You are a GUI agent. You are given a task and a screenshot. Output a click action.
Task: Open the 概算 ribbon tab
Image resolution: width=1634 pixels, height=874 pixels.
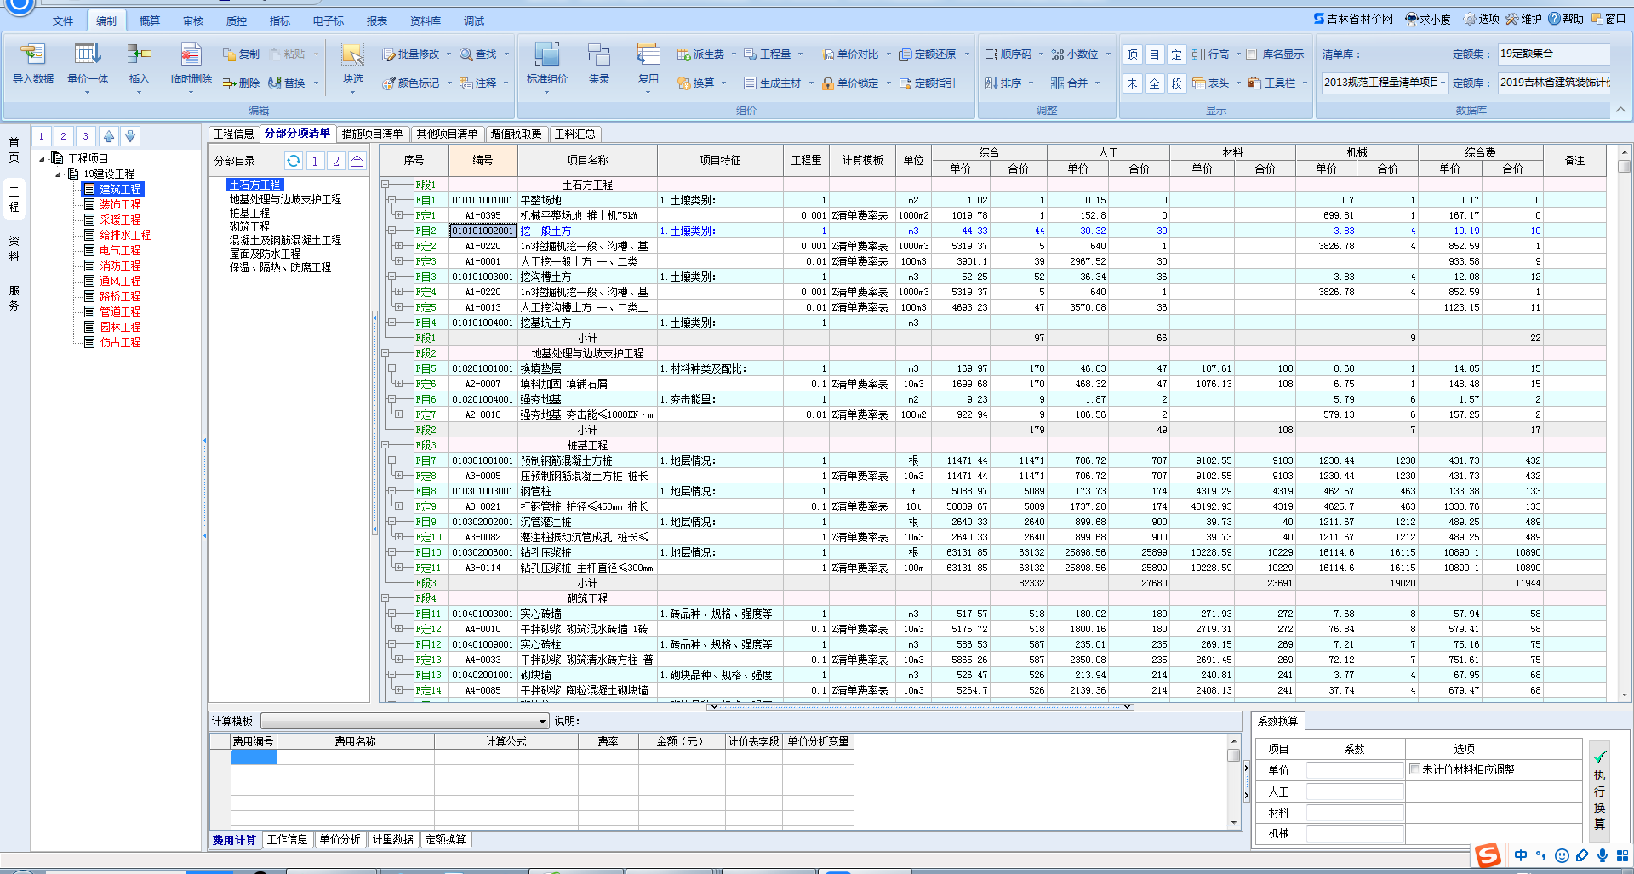pyautogui.click(x=149, y=20)
